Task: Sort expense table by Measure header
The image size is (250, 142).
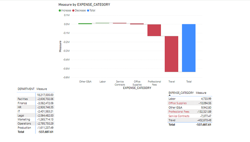Action: point(201,93)
